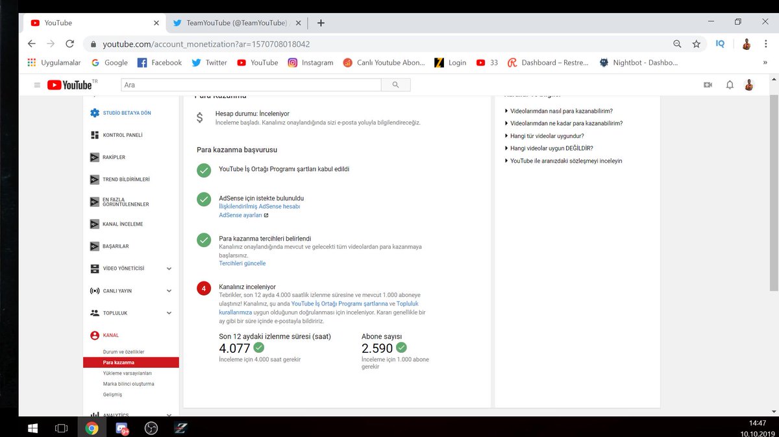The image size is (779, 437).
Task: Click the zoom magnifier in address bar
Action: (677, 44)
